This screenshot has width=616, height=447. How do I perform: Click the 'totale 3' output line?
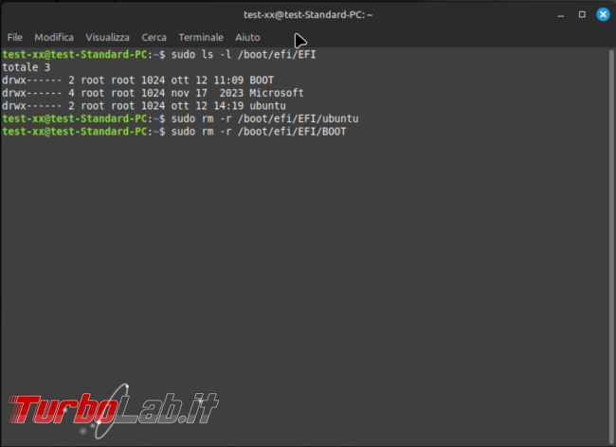[x=27, y=67]
